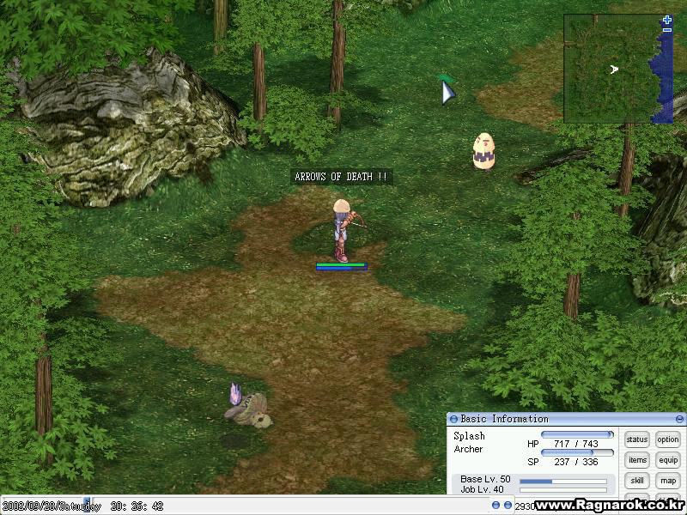This screenshot has width=687, height=515.
Task: Click the Base Lv. experience bar
Action: [563, 482]
